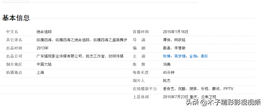
Task: Click the writers text 秦溱、李慧敏
Action: pos(174,48)
